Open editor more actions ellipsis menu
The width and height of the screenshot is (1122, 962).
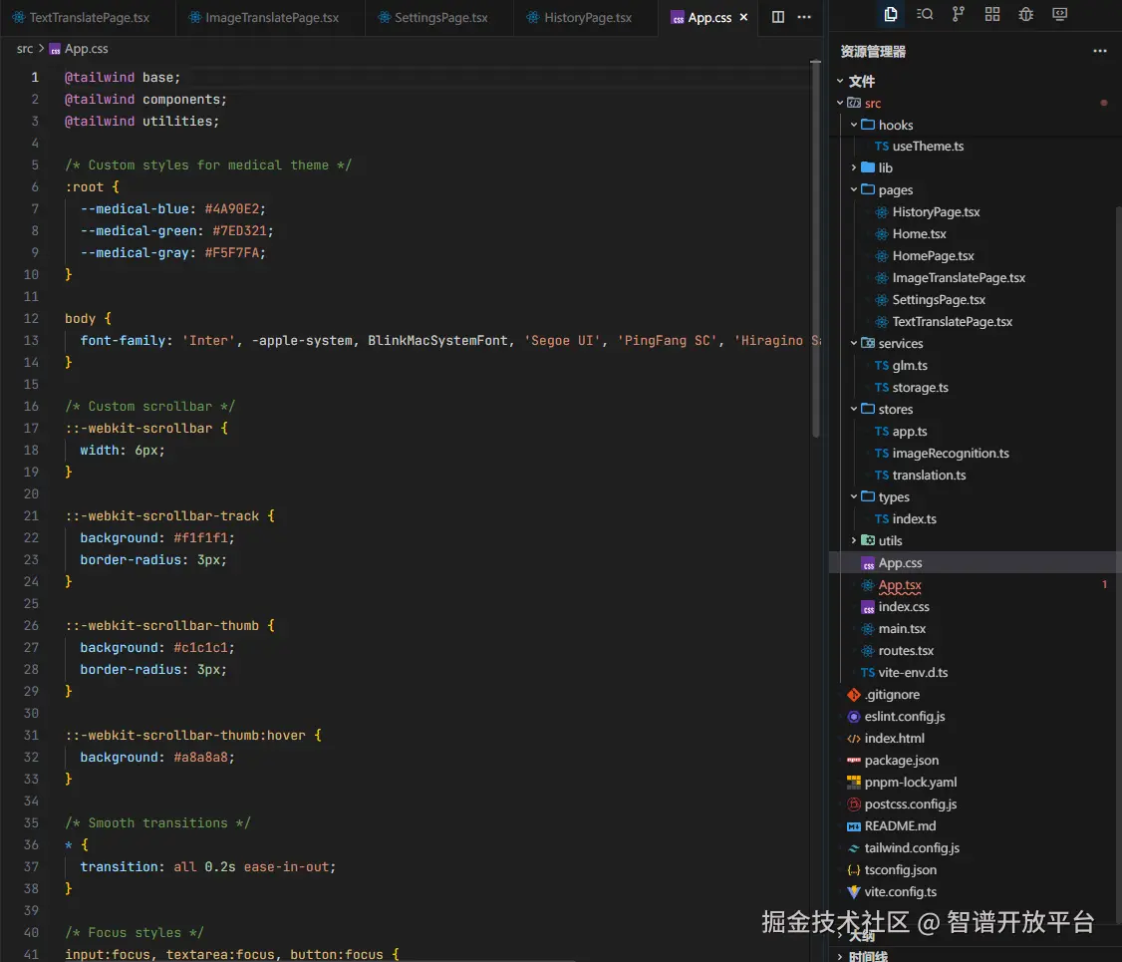(804, 17)
